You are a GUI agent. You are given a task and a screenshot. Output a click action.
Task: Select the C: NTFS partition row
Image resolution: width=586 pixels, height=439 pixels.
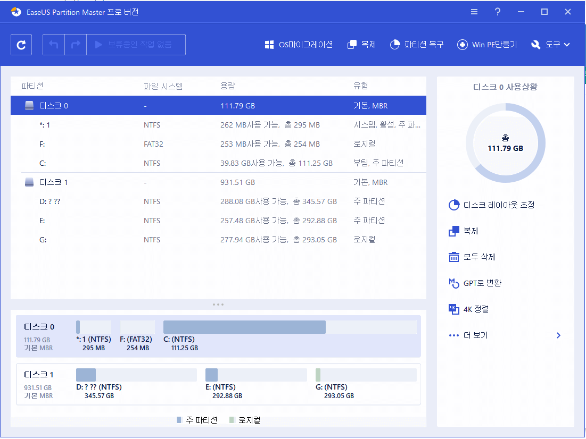(x=213, y=163)
